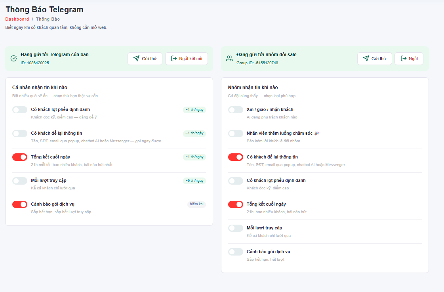
Task: Turn off group Tổng kết cuối ngày toggle
Action: coord(236,204)
